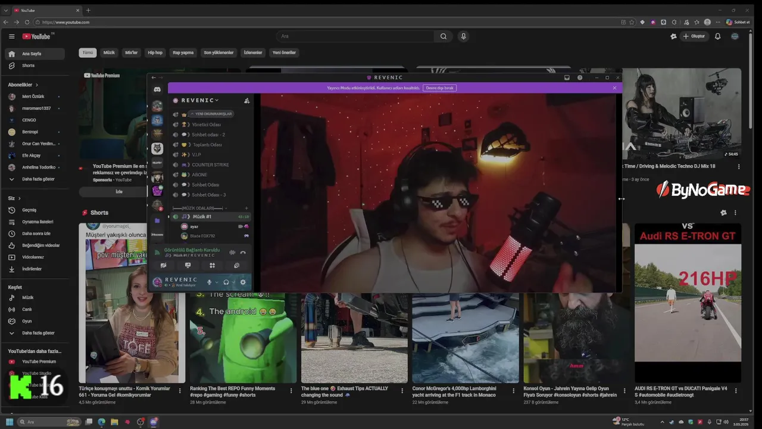Screen dimensions: 762x429
Task: Open Edge tab list dropdown arrow
Action: click(6, 10)
